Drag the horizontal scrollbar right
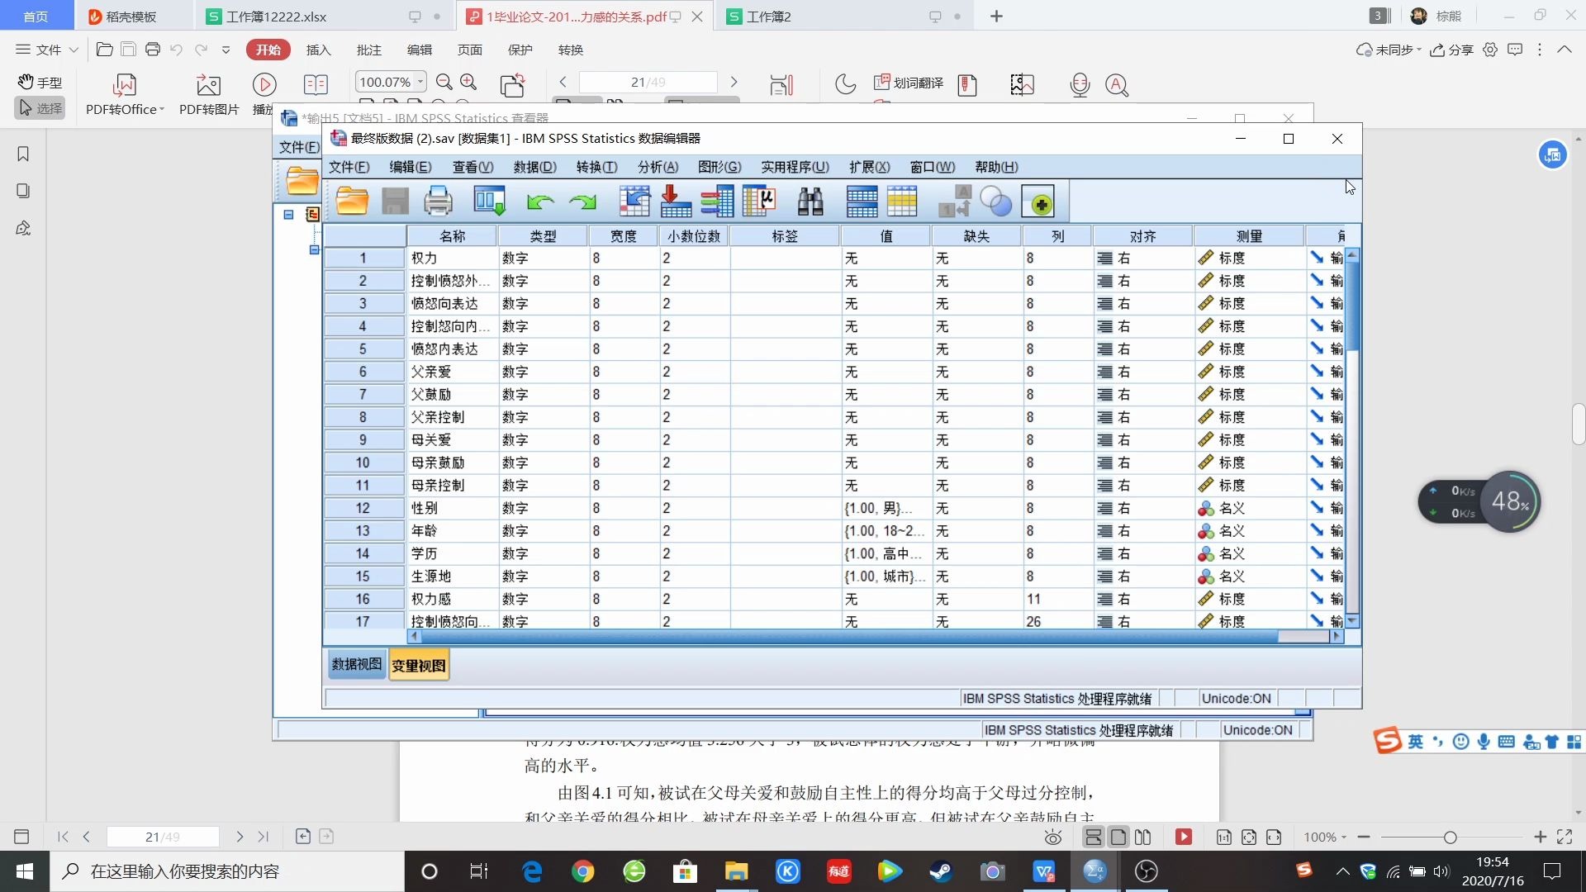 click(1337, 636)
